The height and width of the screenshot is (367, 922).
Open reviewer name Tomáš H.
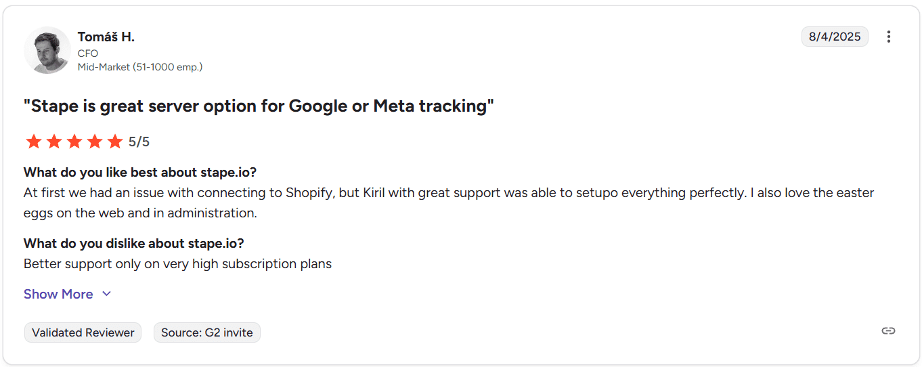[x=106, y=37]
